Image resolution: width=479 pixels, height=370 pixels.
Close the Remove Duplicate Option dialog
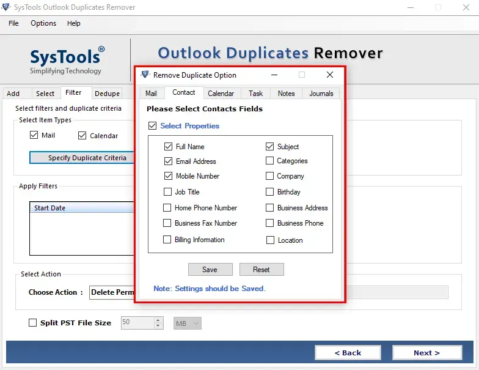(x=330, y=75)
